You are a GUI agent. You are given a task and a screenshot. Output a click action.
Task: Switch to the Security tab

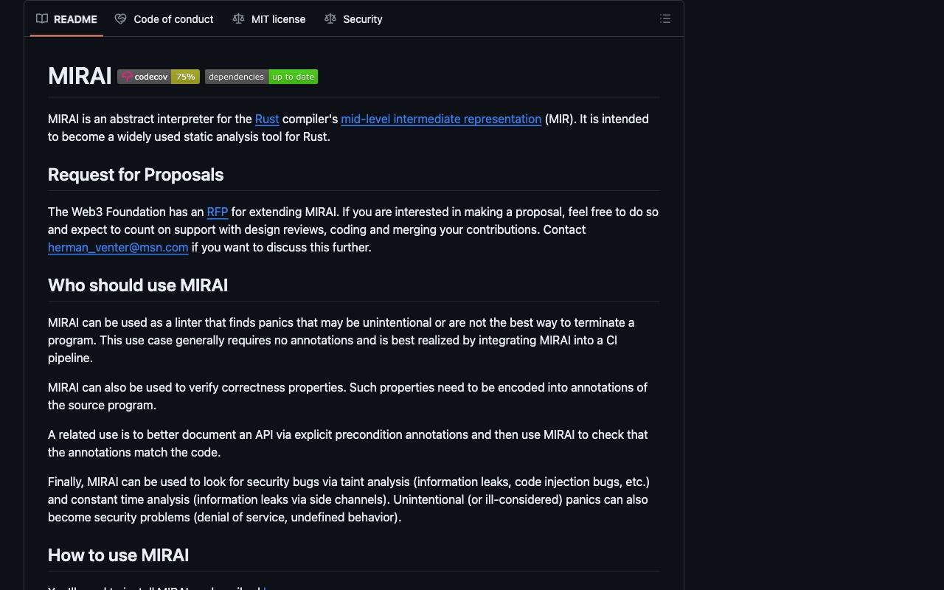point(353,19)
